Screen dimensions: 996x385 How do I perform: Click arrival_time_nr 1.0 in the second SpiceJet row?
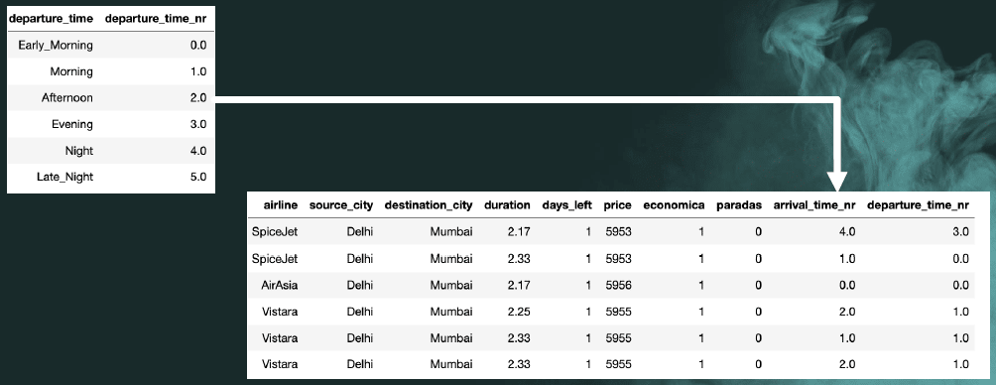(847, 259)
